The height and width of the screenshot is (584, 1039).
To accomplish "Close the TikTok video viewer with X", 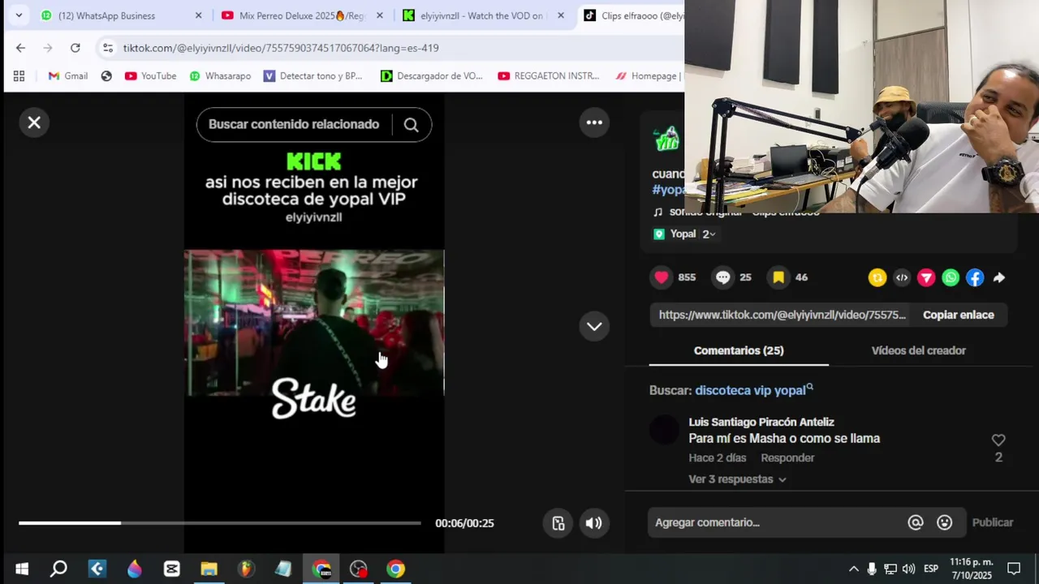I will pyautogui.click(x=34, y=122).
